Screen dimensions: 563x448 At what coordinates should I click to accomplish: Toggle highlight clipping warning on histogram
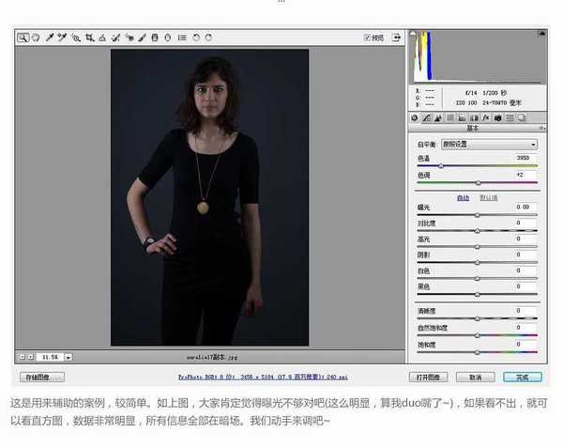coord(541,34)
